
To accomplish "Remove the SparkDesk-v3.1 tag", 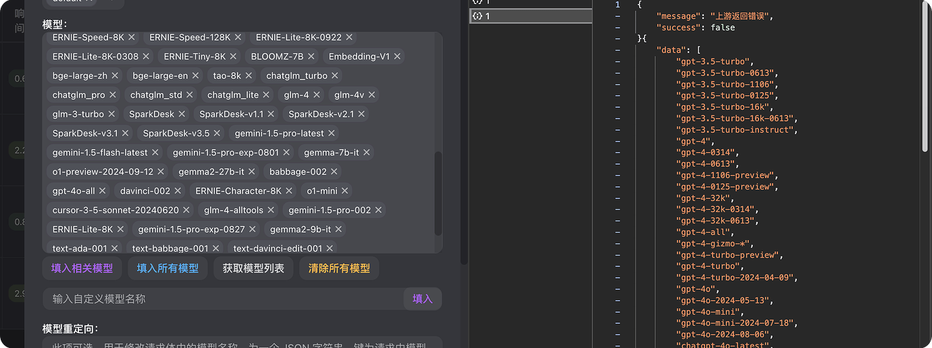I will pyautogui.click(x=125, y=134).
